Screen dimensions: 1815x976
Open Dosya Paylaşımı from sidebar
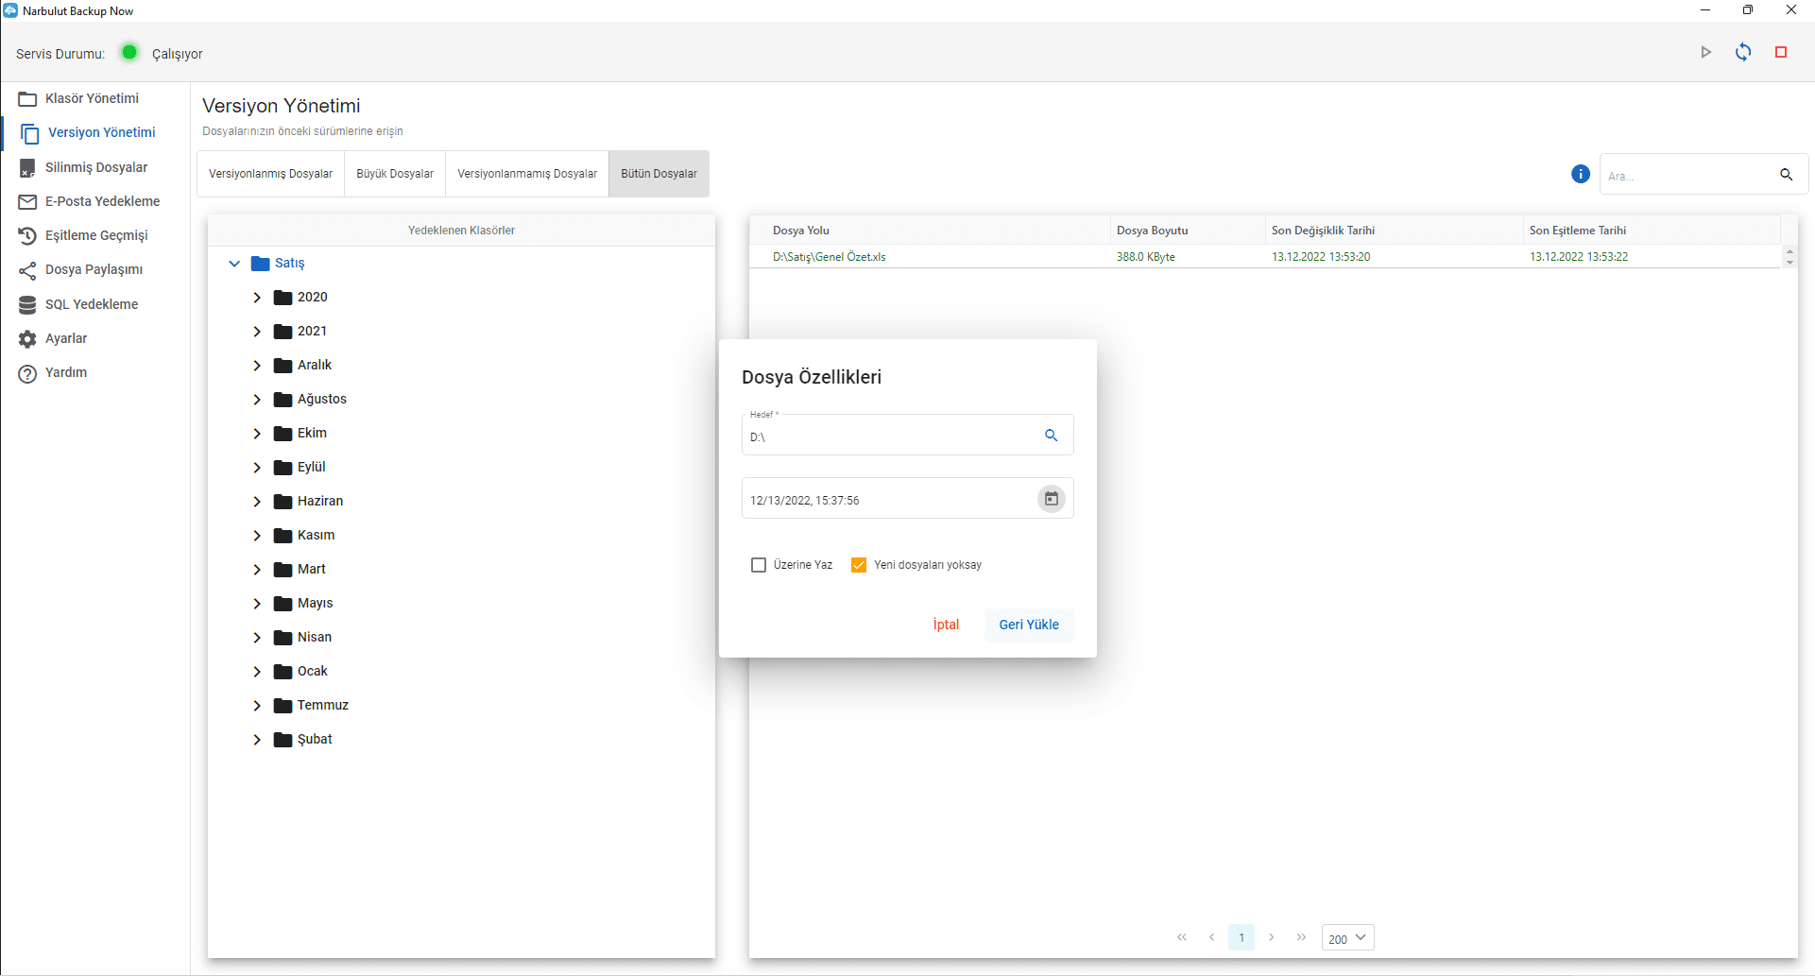coord(94,270)
